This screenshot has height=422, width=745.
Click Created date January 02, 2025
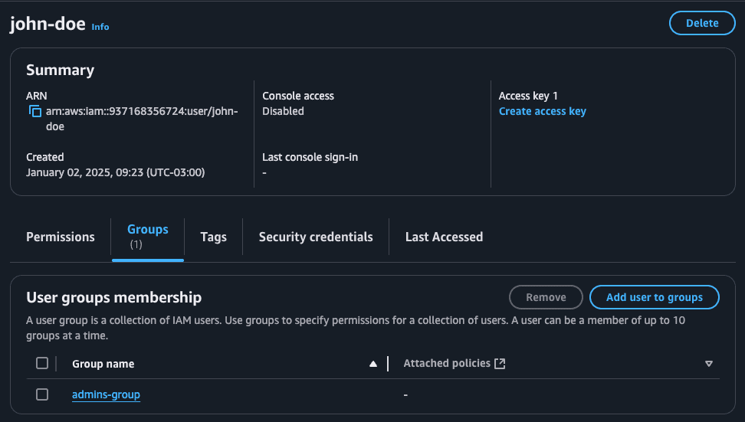pos(116,172)
